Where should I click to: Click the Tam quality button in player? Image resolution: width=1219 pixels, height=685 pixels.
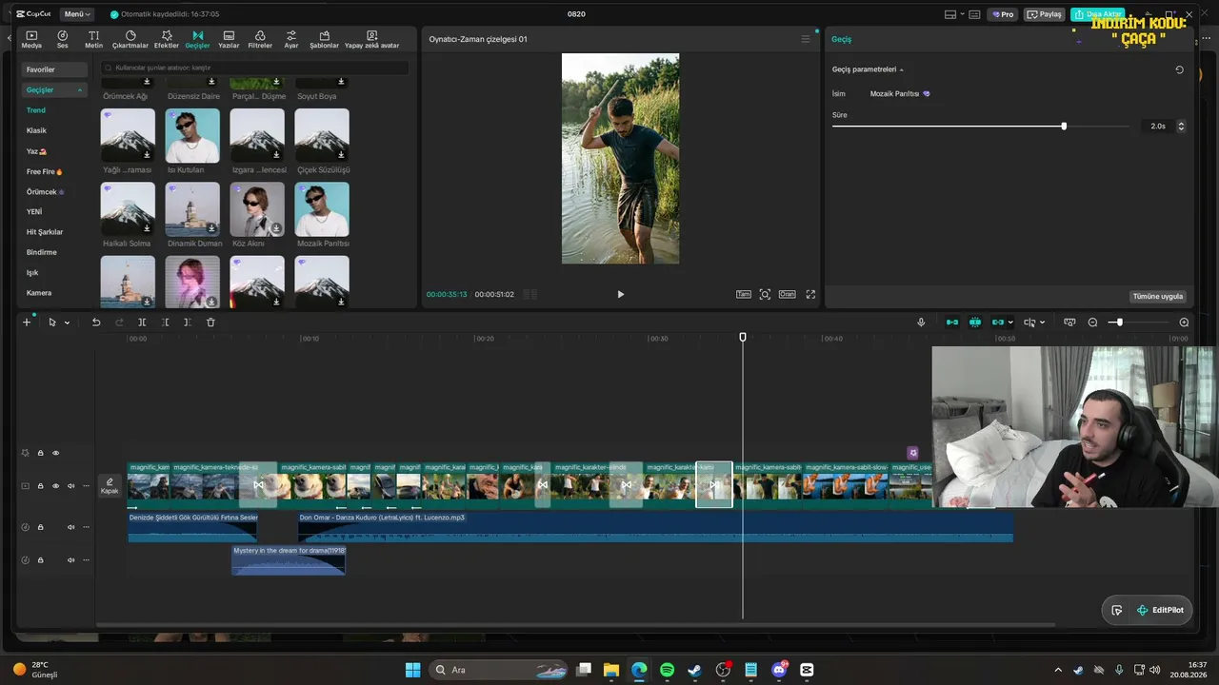tap(744, 295)
